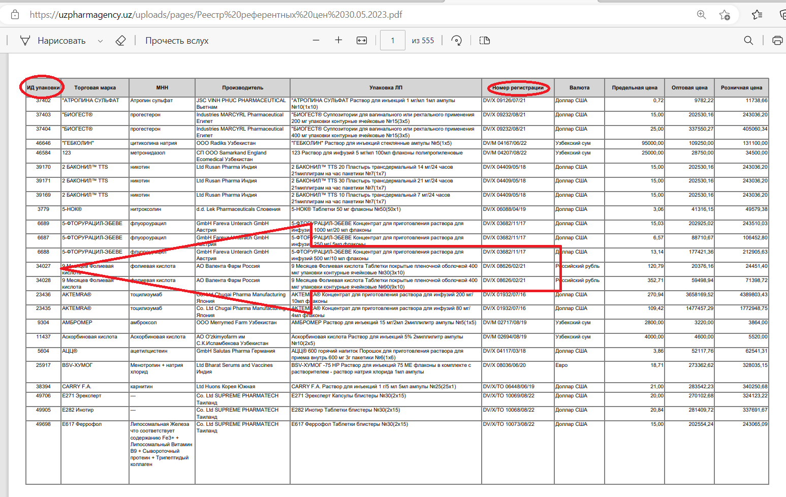
Task: Click retail price 5520,00
Action: 758,337
